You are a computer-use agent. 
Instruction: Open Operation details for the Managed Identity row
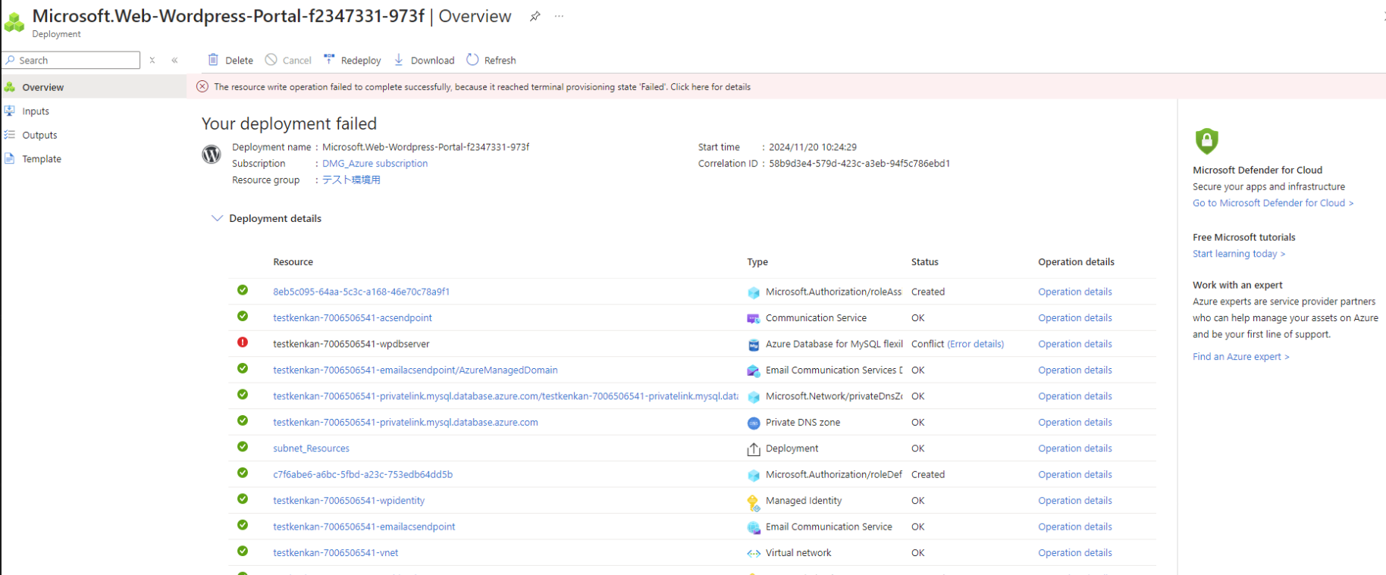(1075, 501)
